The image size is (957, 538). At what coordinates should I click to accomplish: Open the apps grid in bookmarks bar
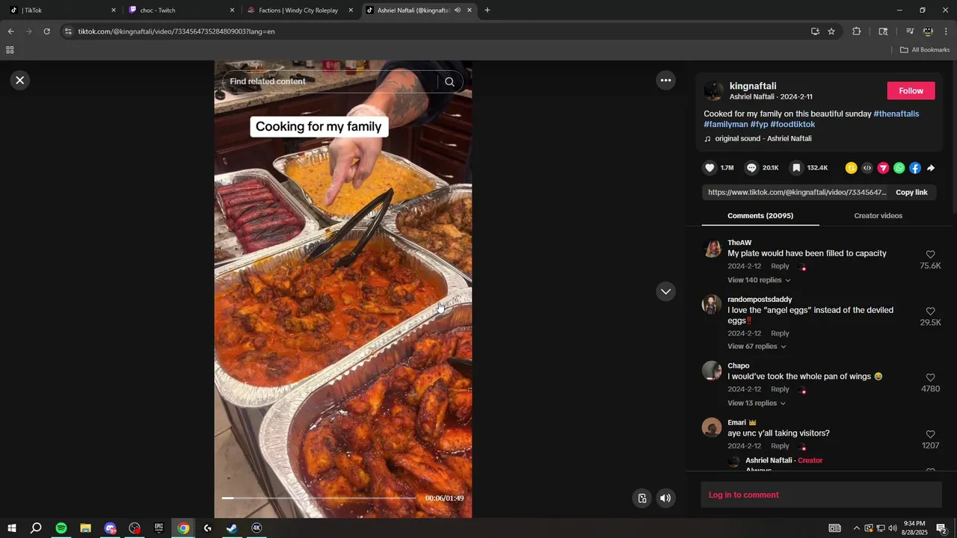[x=10, y=50]
